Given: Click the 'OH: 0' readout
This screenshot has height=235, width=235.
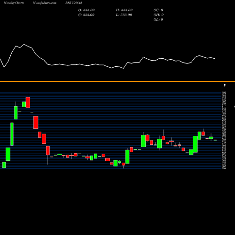Looking at the screenshot, I should [158, 15].
